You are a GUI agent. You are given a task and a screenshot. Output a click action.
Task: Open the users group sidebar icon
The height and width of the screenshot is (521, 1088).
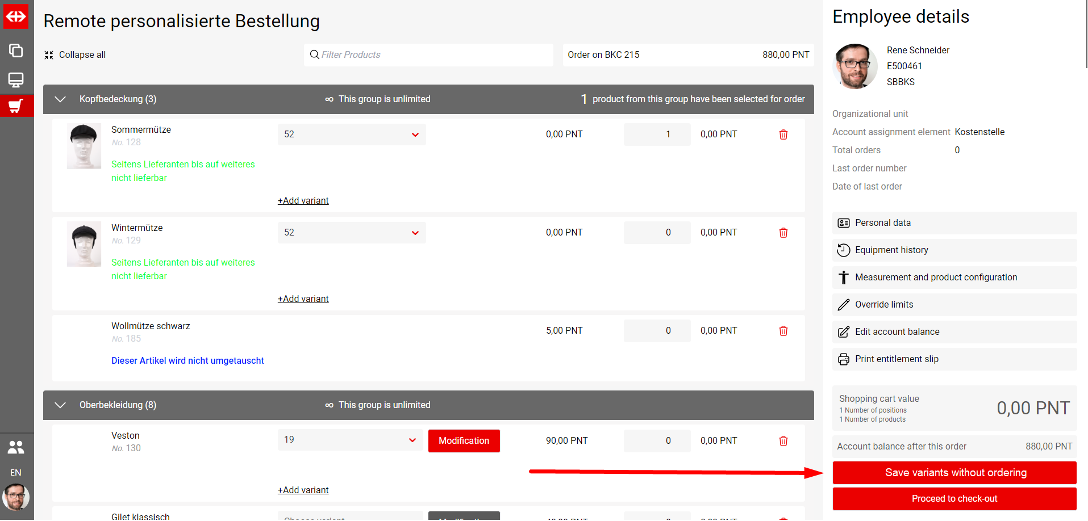point(16,448)
